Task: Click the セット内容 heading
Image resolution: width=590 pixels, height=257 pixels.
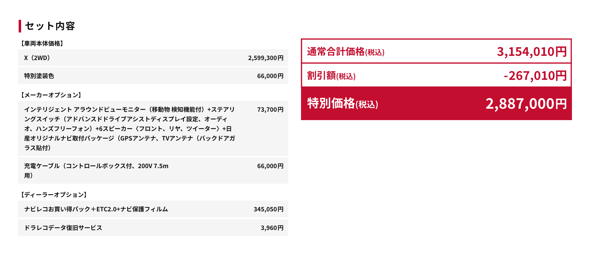Action: pyautogui.click(x=50, y=26)
